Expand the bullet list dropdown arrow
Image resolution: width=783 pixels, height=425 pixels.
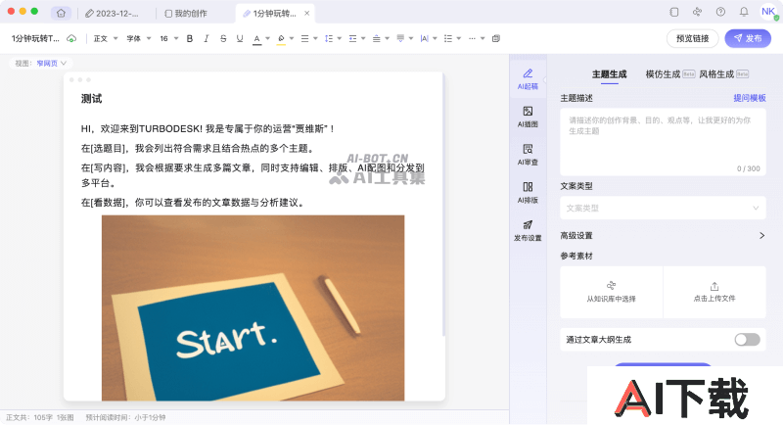click(459, 38)
